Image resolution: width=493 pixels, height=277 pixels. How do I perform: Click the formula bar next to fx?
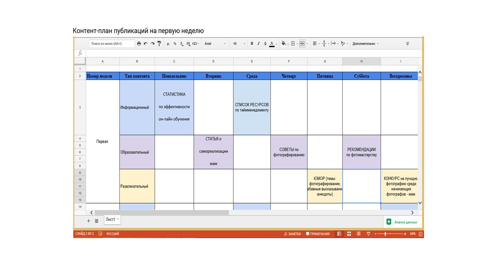click(x=253, y=53)
